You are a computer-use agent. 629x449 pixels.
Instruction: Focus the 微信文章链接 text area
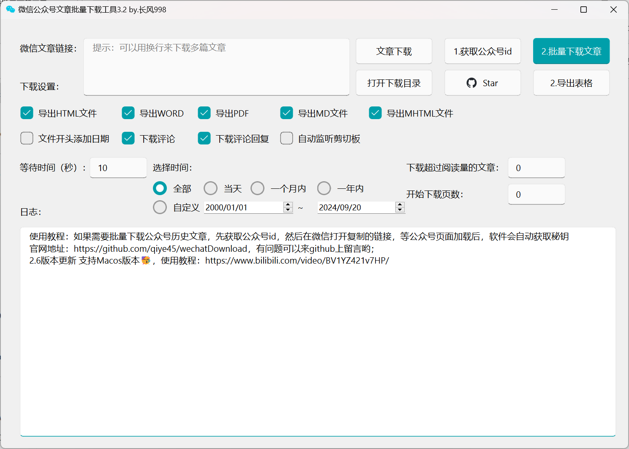click(x=216, y=67)
